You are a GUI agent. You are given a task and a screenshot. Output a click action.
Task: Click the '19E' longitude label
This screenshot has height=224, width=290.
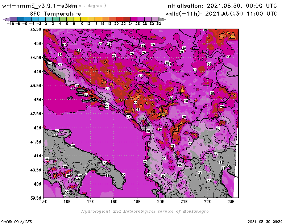137,202
